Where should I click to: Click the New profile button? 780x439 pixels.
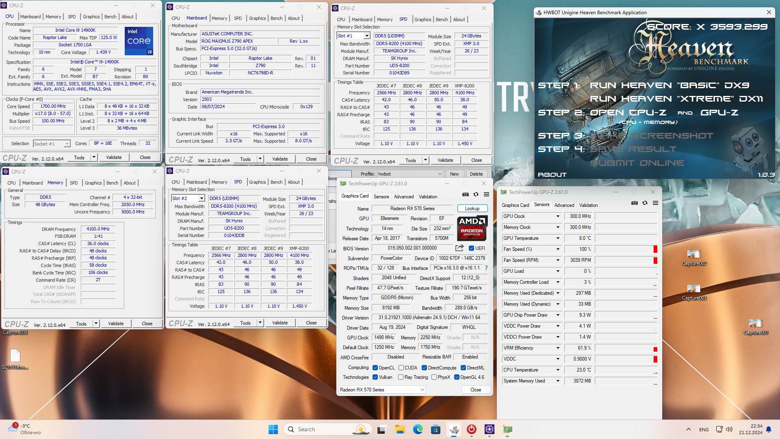pos(454,174)
